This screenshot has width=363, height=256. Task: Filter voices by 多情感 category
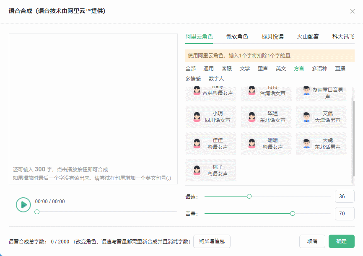pos(193,79)
